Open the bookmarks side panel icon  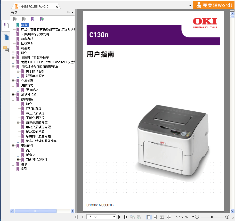coord(6,26)
